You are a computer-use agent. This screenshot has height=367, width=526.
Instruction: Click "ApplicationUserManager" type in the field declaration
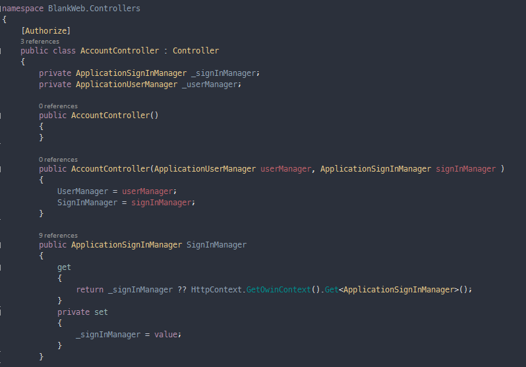(127, 84)
